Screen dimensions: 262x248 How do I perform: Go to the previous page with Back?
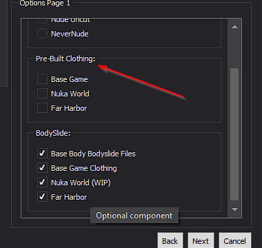pyautogui.click(x=170, y=241)
